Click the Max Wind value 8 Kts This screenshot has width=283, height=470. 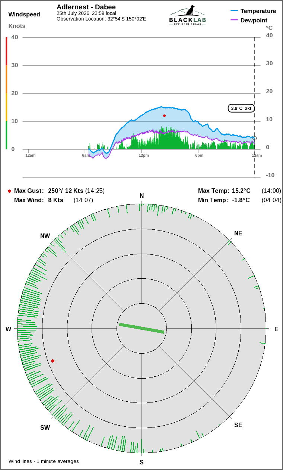click(x=55, y=200)
